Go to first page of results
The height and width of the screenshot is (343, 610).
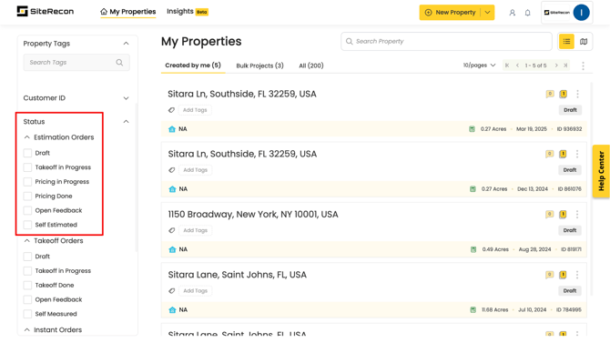coord(507,66)
